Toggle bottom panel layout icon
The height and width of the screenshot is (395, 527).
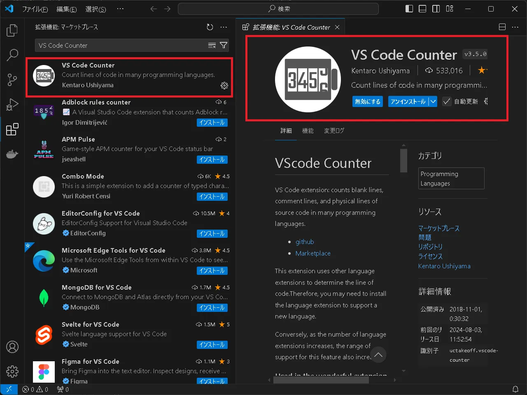(x=422, y=9)
